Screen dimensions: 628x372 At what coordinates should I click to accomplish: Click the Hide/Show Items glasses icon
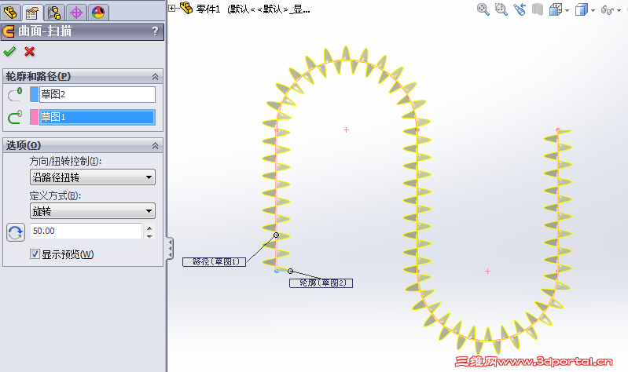[x=608, y=9]
